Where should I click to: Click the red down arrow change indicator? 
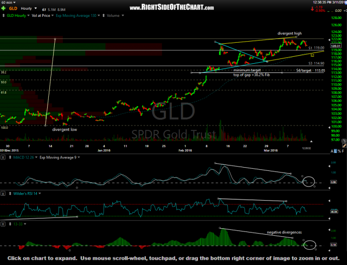312,9
